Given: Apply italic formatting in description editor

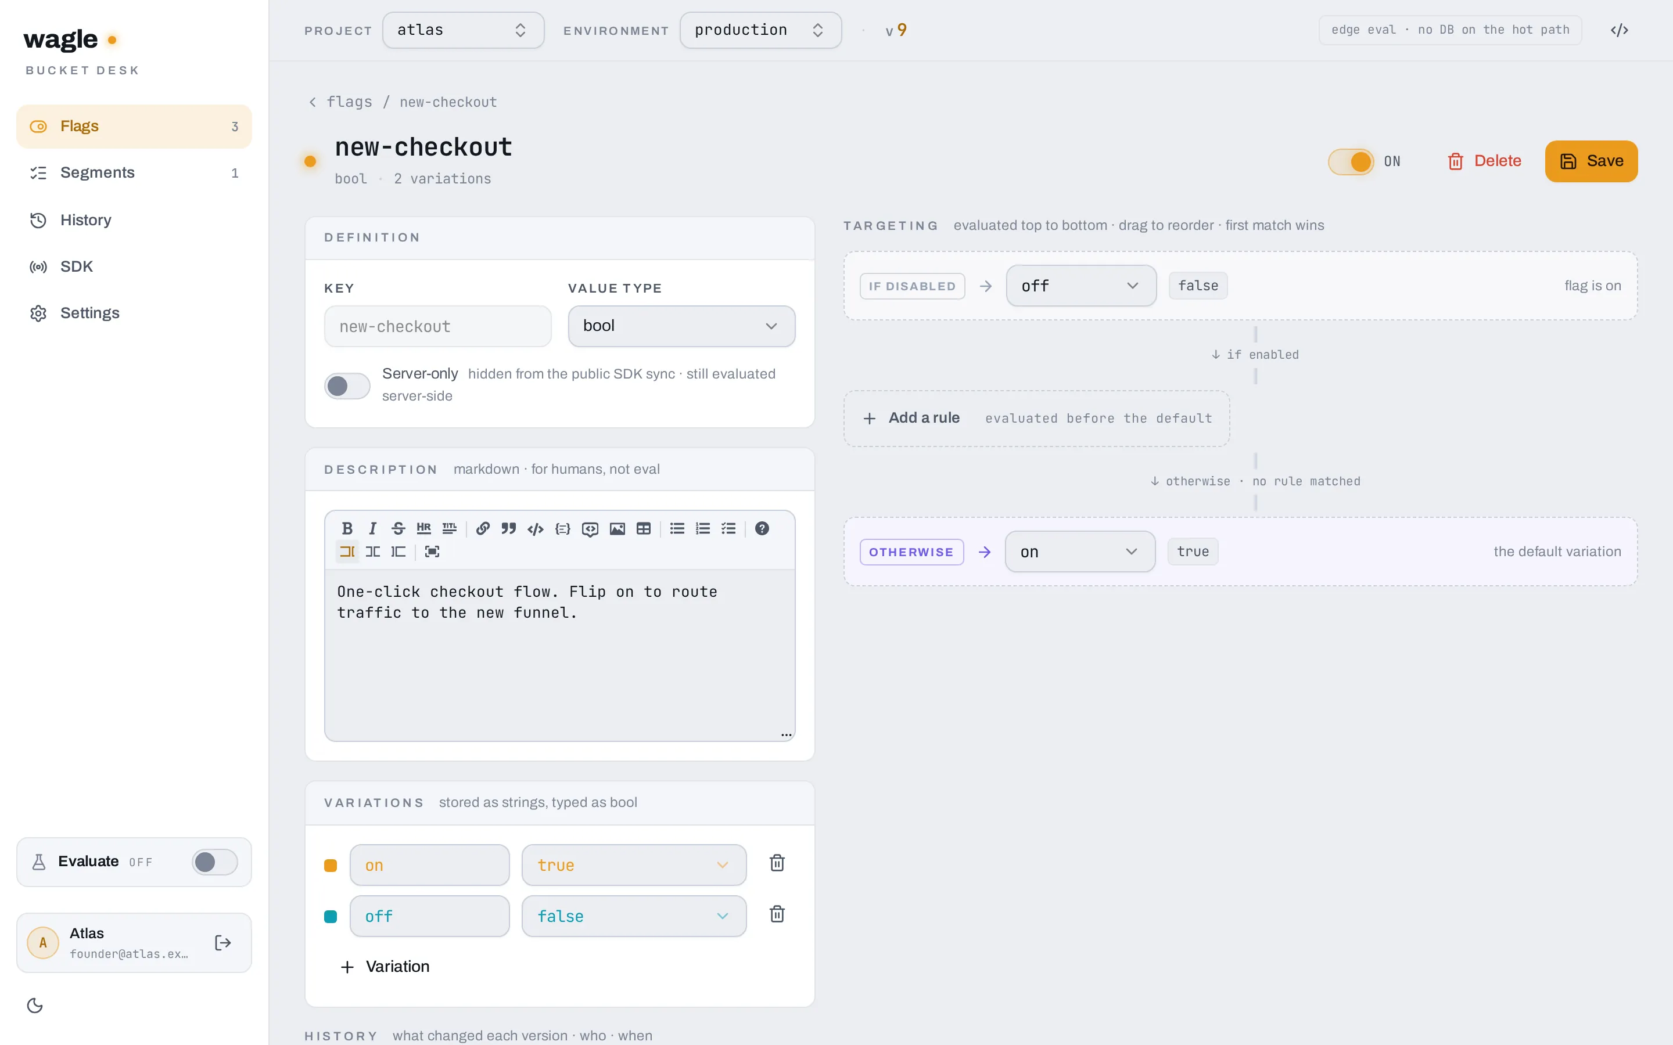Looking at the screenshot, I should click(x=372, y=529).
